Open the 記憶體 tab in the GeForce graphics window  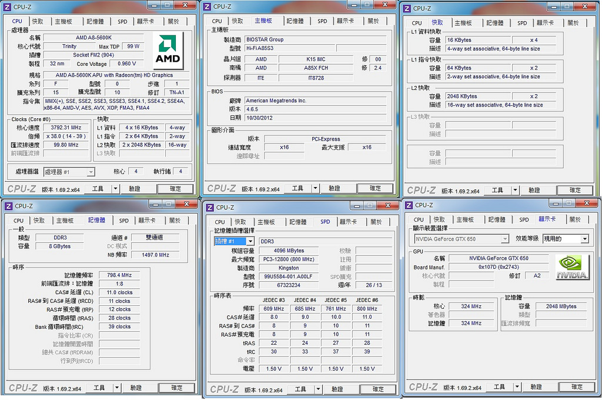point(497,220)
